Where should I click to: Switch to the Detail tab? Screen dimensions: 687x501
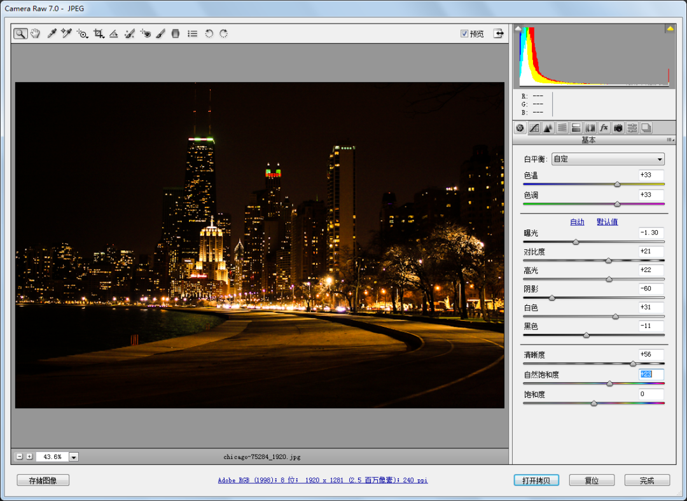click(x=548, y=128)
